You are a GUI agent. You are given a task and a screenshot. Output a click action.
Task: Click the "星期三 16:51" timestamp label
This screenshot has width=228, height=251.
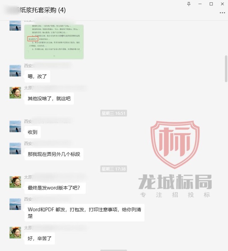click(x=114, y=113)
